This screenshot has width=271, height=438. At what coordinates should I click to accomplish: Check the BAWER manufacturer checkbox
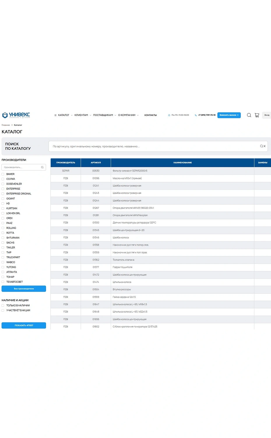point(3,174)
